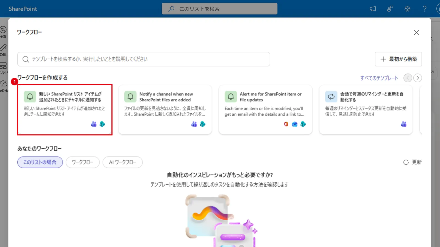Click the 更新 refresh button

(x=412, y=162)
